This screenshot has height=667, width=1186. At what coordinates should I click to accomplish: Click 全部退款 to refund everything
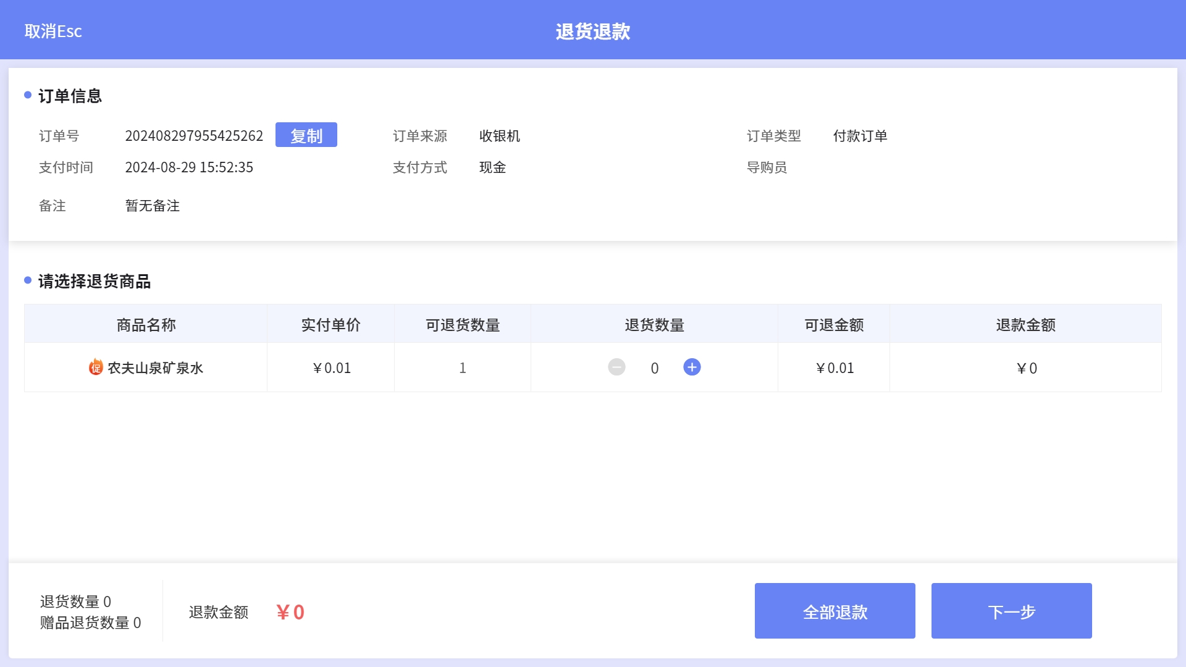835,611
